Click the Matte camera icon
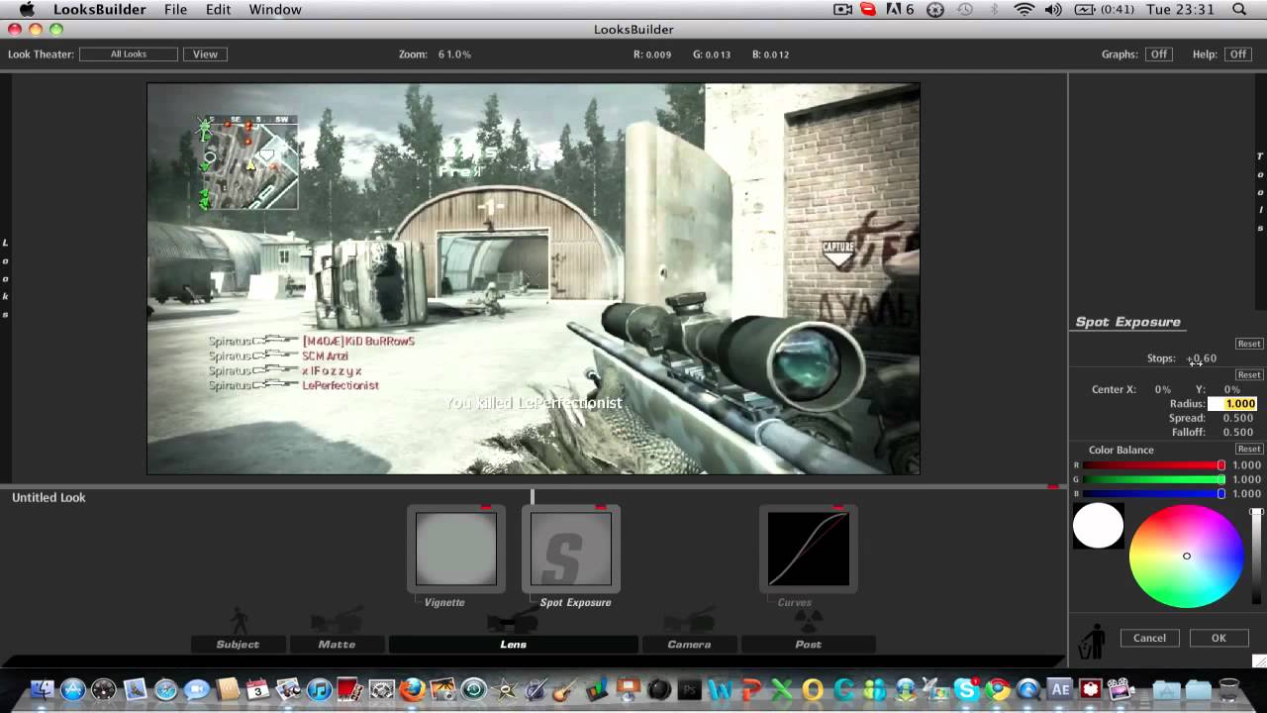The image size is (1267, 713). [336, 622]
